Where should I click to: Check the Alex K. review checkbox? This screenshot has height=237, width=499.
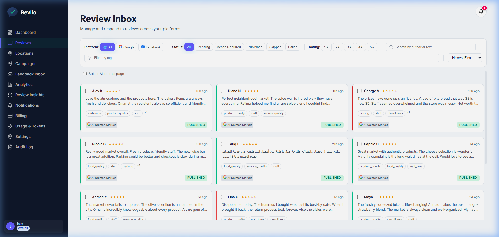[87, 91]
